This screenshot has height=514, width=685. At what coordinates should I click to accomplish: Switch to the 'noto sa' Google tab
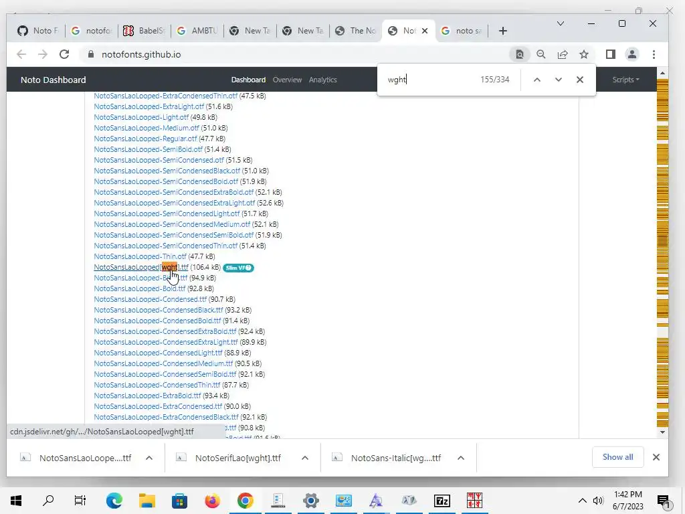[462, 31]
